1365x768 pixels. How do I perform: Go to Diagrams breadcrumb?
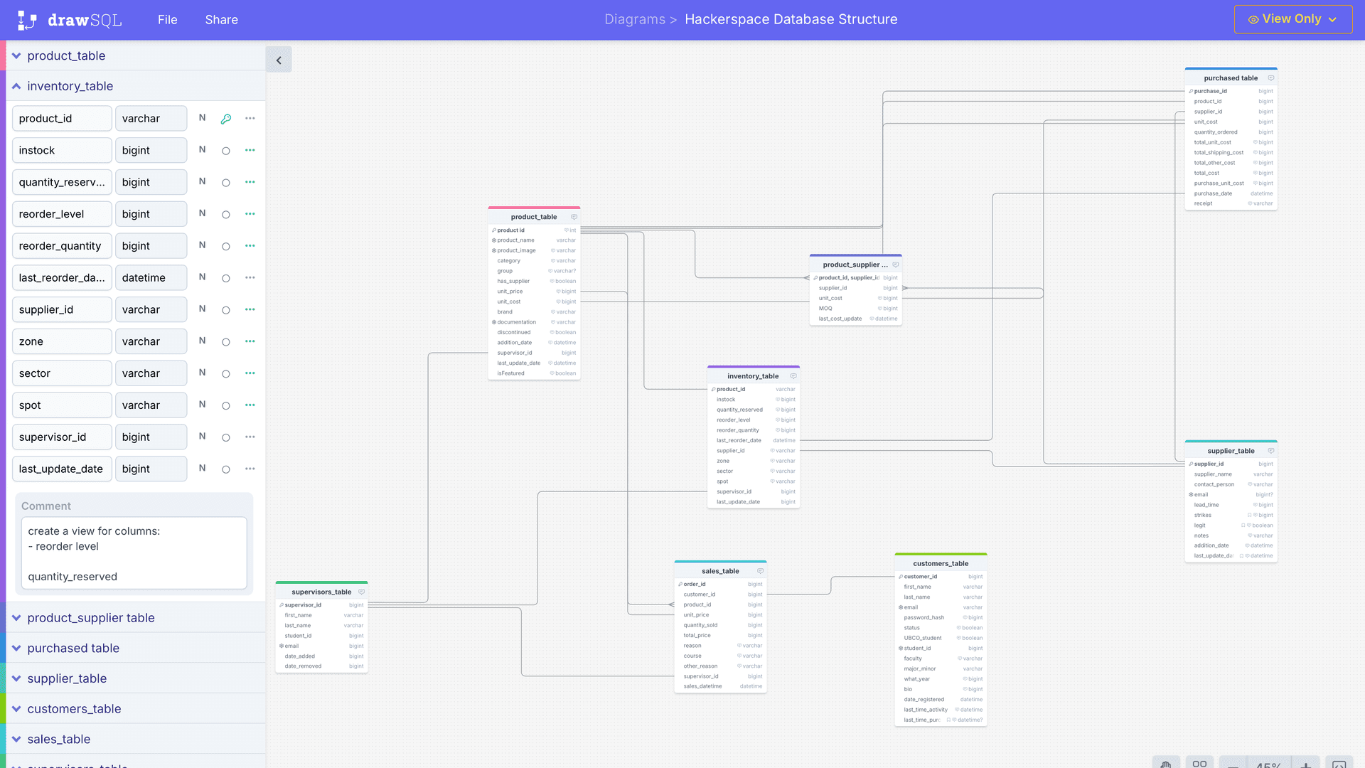pyautogui.click(x=635, y=19)
